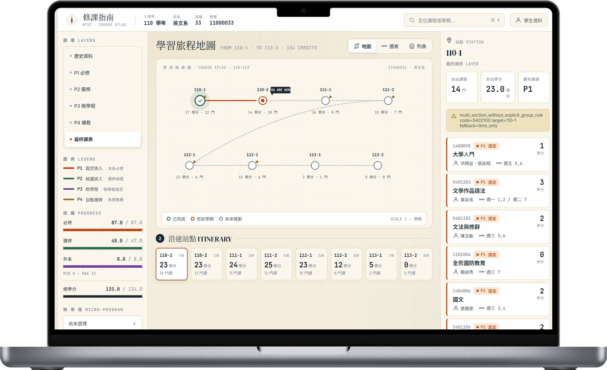This screenshot has width=607, height=370.
Task: Click the instructor icon in 全民國防教育 card
Action: coord(455,272)
